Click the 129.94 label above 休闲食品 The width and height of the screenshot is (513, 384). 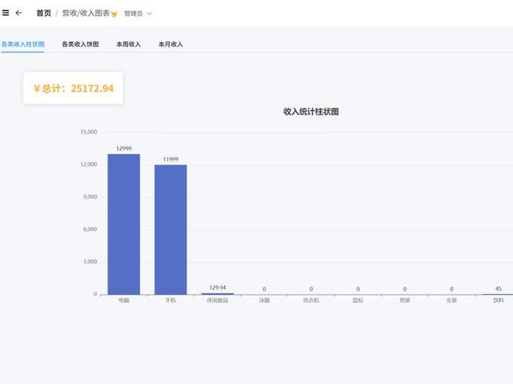pyautogui.click(x=217, y=287)
